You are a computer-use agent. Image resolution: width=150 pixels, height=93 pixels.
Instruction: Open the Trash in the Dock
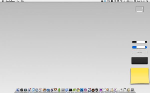(x=132, y=90)
